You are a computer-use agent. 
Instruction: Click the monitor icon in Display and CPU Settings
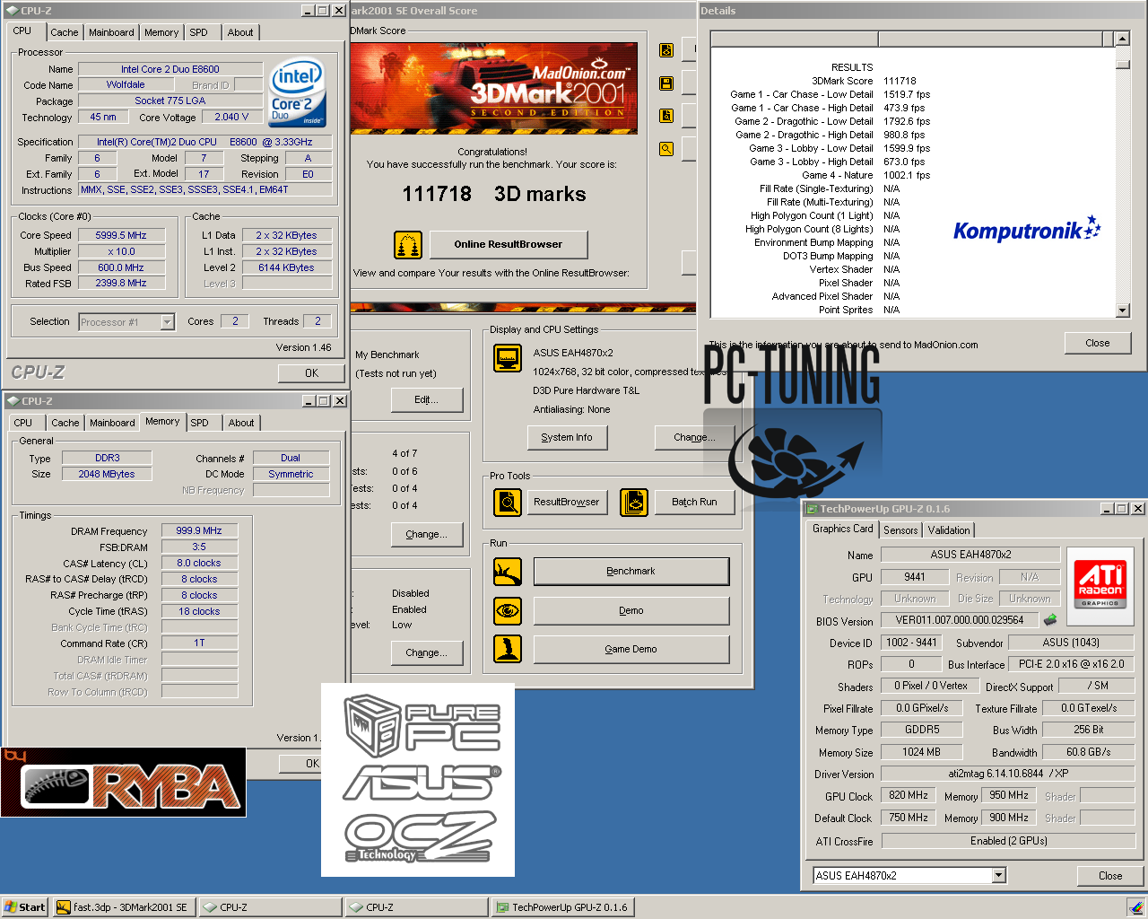pos(508,358)
